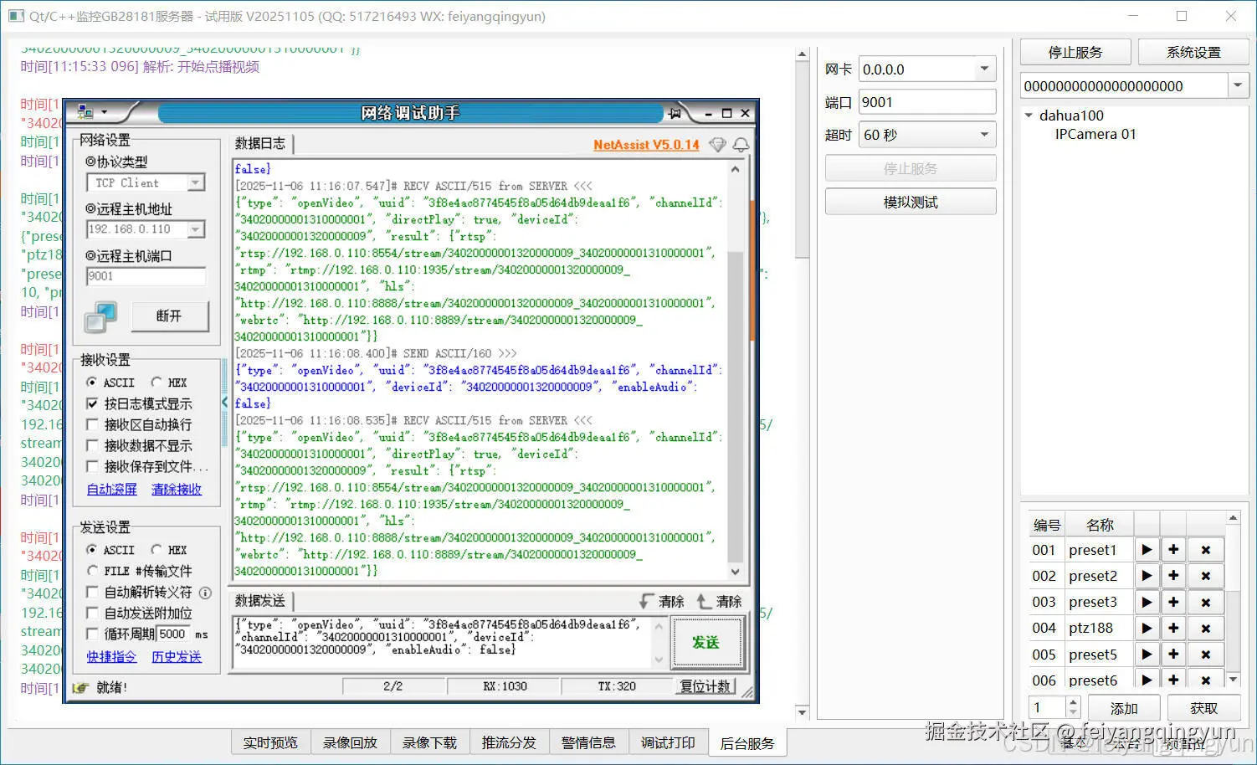This screenshot has width=1257, height=765.
Task: Play preset3 row in the preset table
Action: coord(1147,602)
